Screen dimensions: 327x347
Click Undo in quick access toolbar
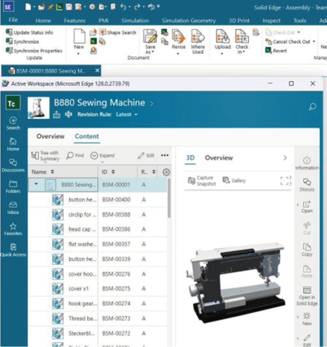coord(123,7)
